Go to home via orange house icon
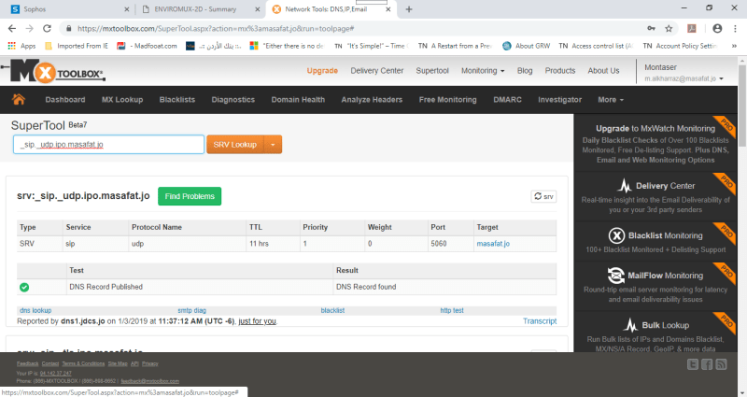 click(19, 99)
